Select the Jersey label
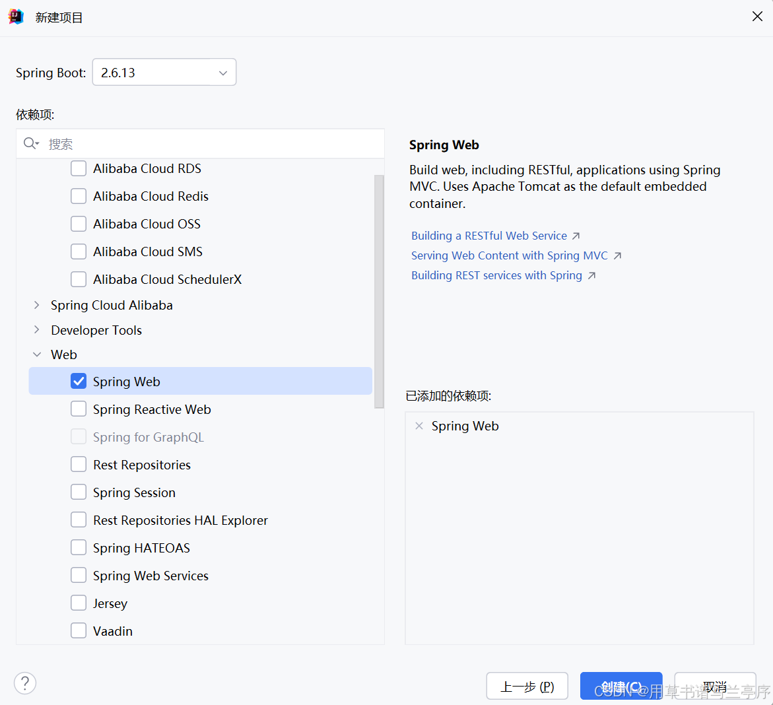 pyautogui.click(x=110, y=603)
